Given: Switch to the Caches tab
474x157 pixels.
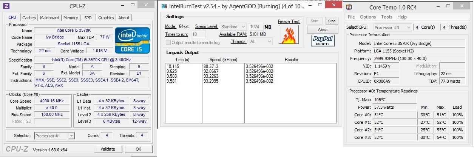Looking at the screenshot, I should [x=29, y=18].
